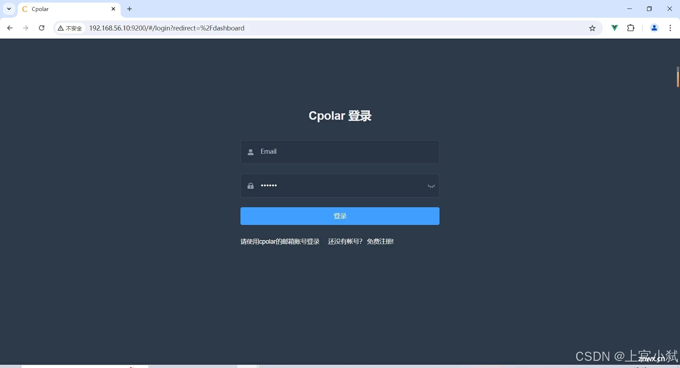Select the Cpolar browser tab
This screenshot has height=368, width=680.
click(69, 9)
